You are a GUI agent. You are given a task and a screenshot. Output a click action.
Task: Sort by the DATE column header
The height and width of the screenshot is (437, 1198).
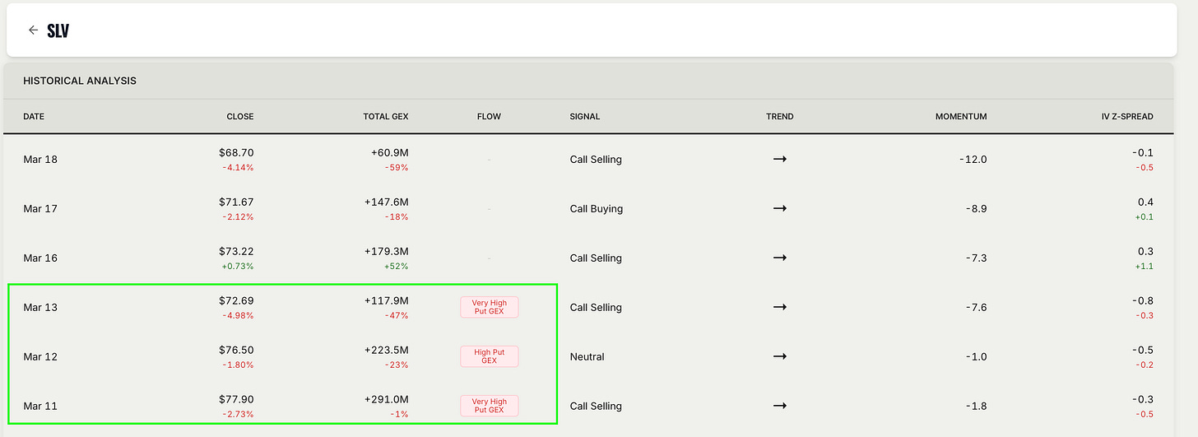point(34,117)
